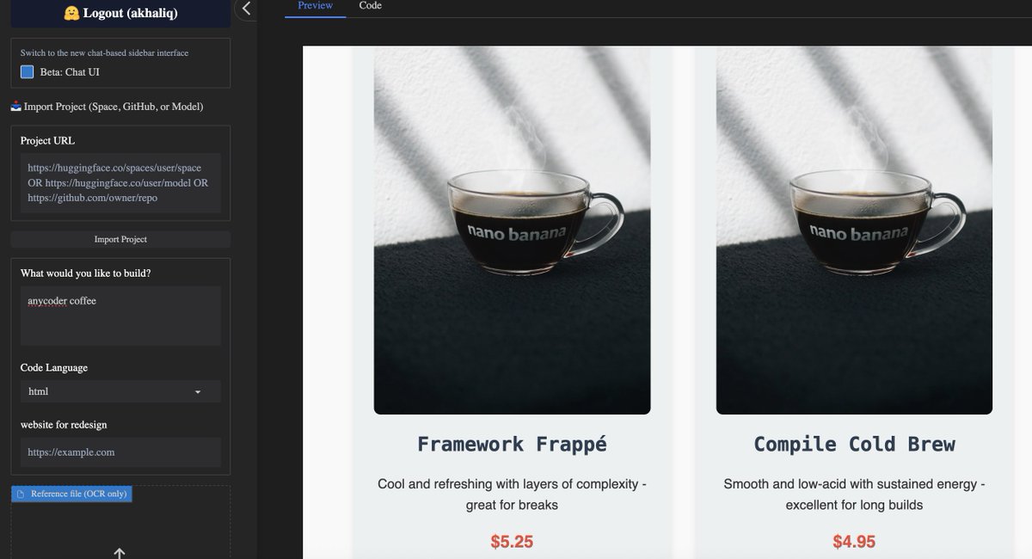Click the hugging face emoji on Logout
Viewport: 1032px width, 559px height.
[x=71, y=13]
